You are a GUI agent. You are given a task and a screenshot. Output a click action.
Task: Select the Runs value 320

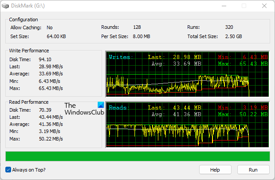(229, 27)
